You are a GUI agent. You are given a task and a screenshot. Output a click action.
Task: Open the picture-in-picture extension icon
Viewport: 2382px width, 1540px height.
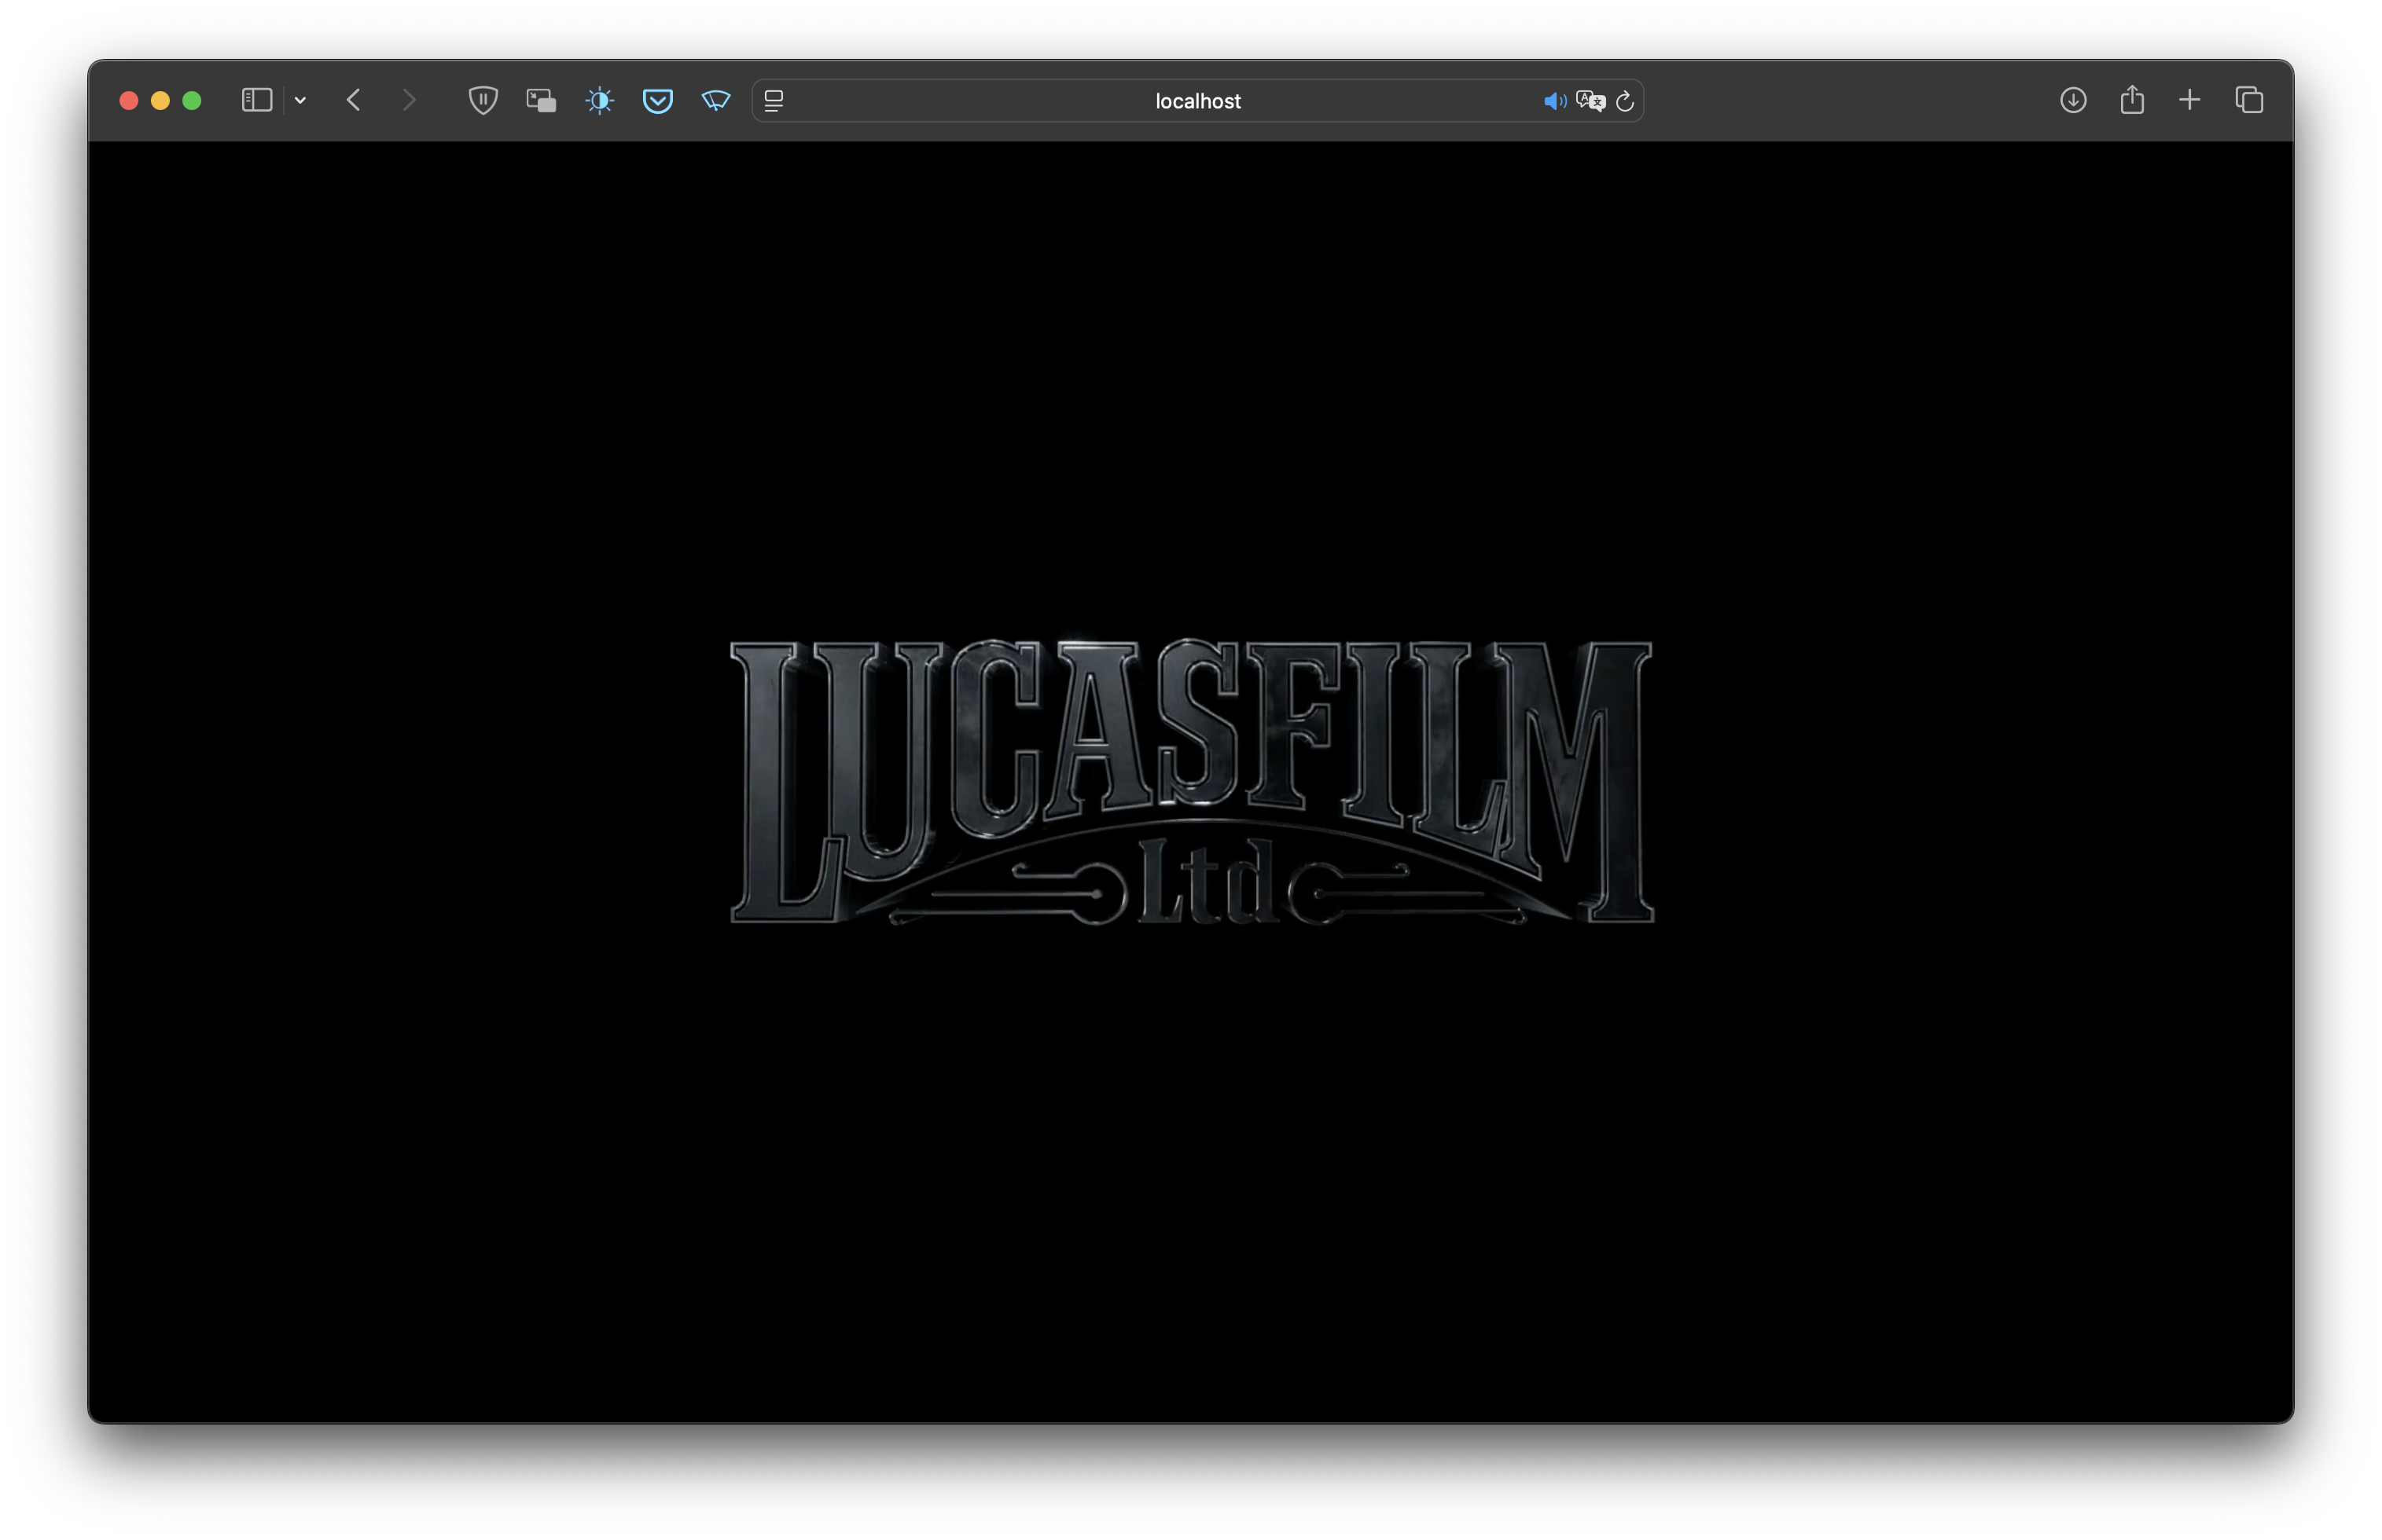[541, 100]
